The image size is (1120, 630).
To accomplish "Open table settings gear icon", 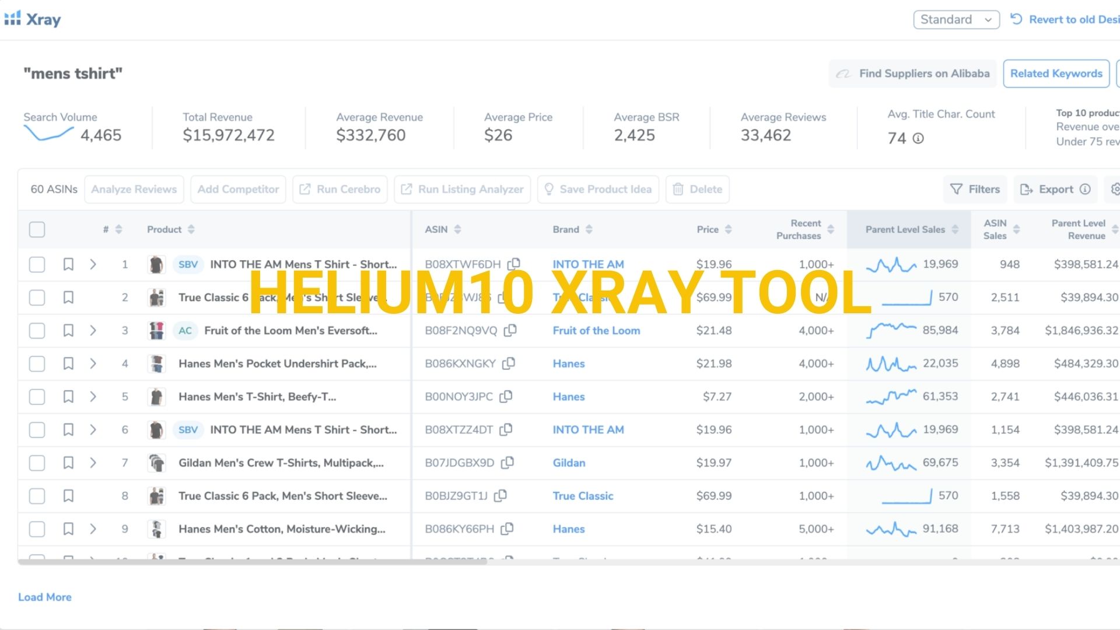I will click(1114, 189).
